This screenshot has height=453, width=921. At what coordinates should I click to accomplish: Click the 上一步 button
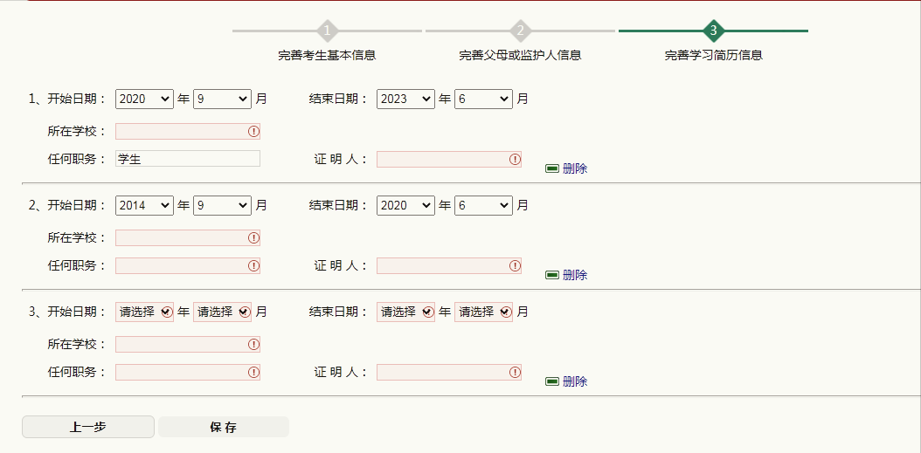[x=88, y=427]
